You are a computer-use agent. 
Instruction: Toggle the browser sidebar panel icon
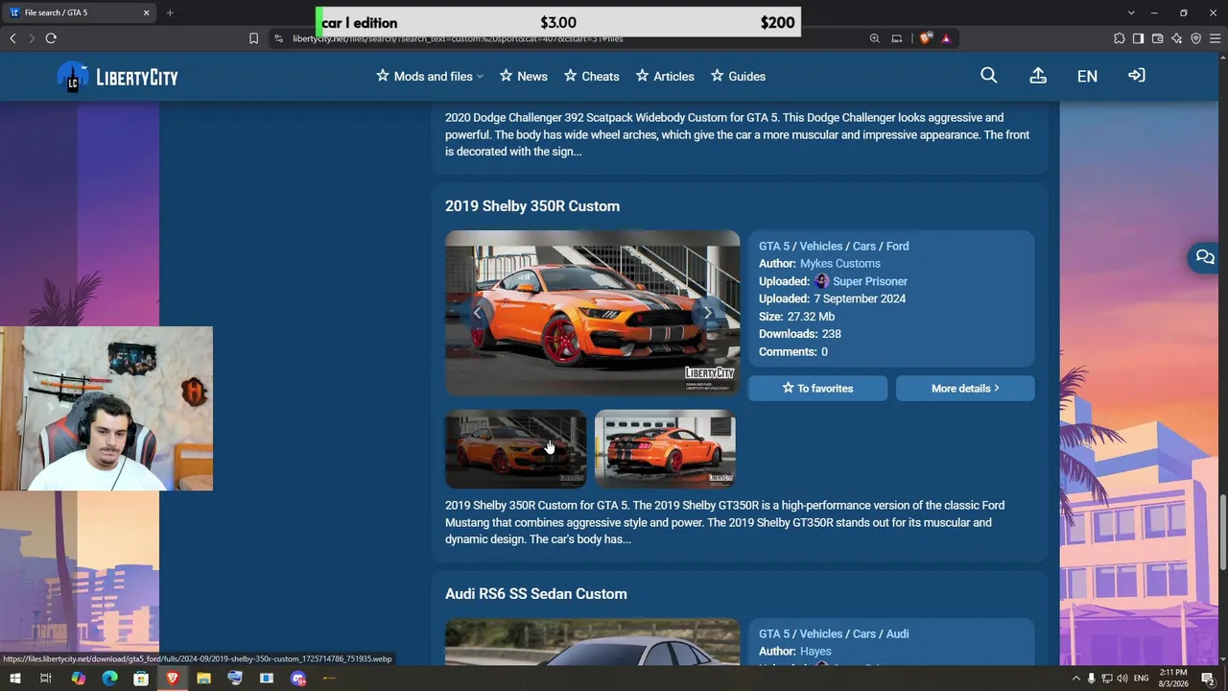click(x=1138, y=38)
